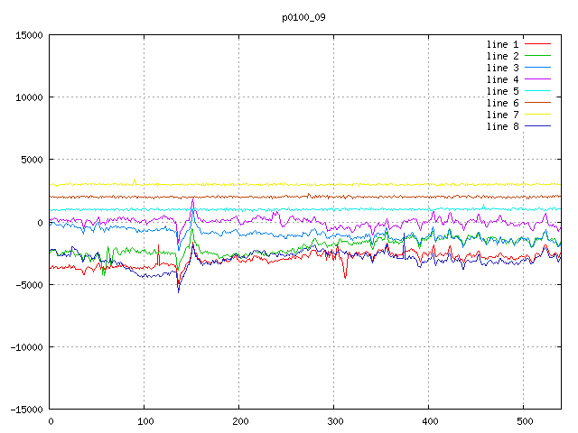
Task: Toggle the "line 2" legend entry
Action: 502,56
